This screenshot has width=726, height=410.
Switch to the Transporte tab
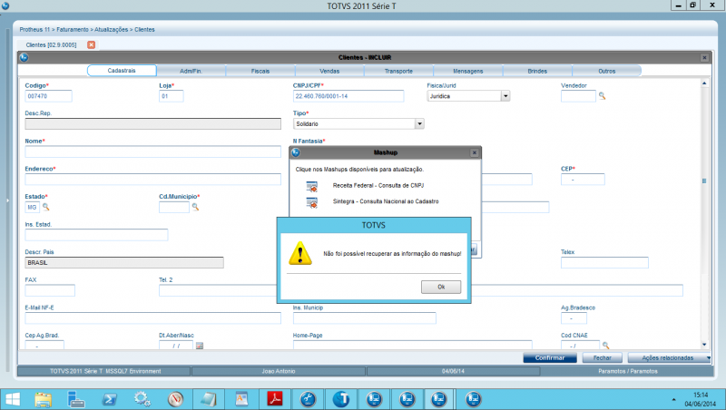click(398, 72)
